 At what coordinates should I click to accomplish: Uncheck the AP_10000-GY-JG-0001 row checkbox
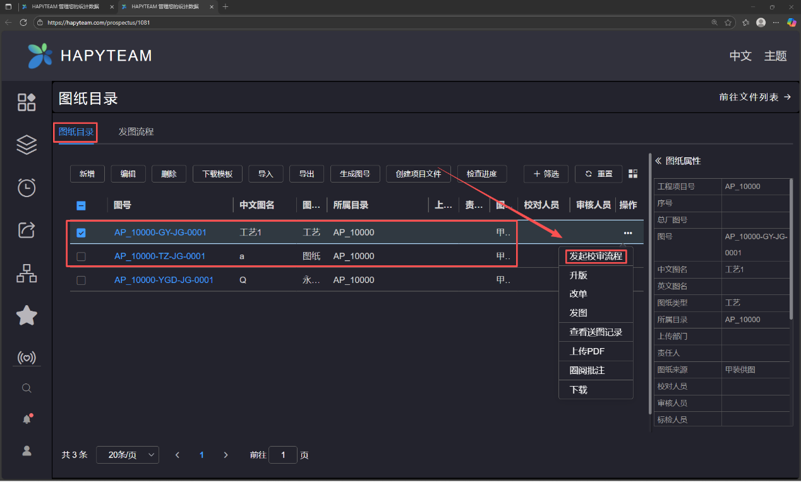pyautogui.click(x=81, y=232)
